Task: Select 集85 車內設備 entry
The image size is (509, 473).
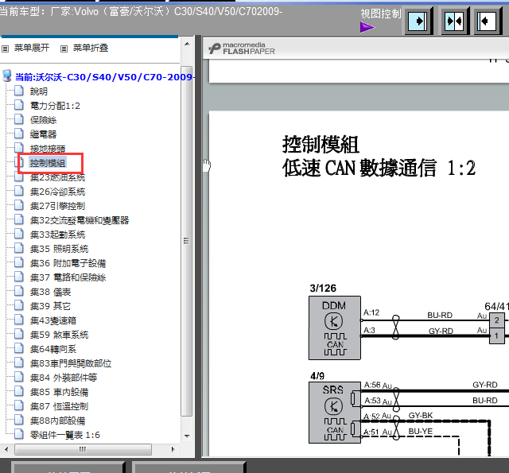Action: tap(59, 392)
